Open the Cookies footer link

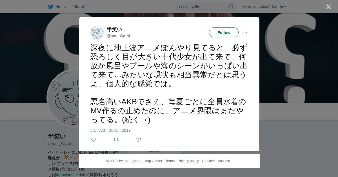point(208,161)
